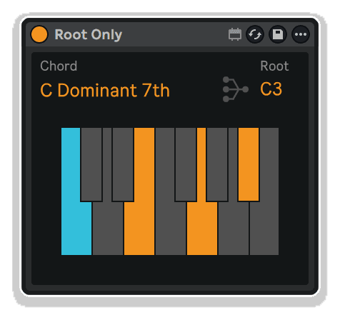Click the grey B white key

click(x=264, y=229)
